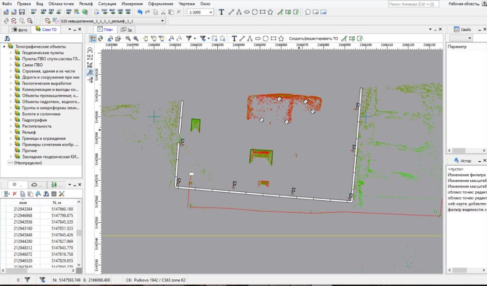Select the Text tool in top main toolbar

pos(221,12)
